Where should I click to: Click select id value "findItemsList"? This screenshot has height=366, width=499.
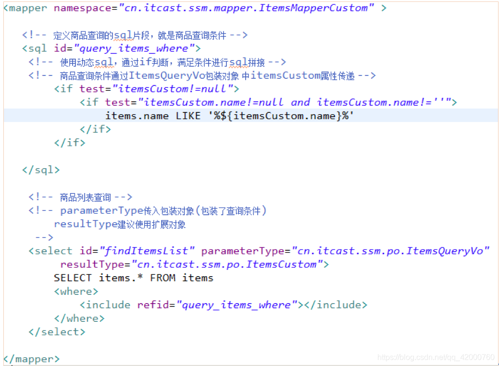147,251
